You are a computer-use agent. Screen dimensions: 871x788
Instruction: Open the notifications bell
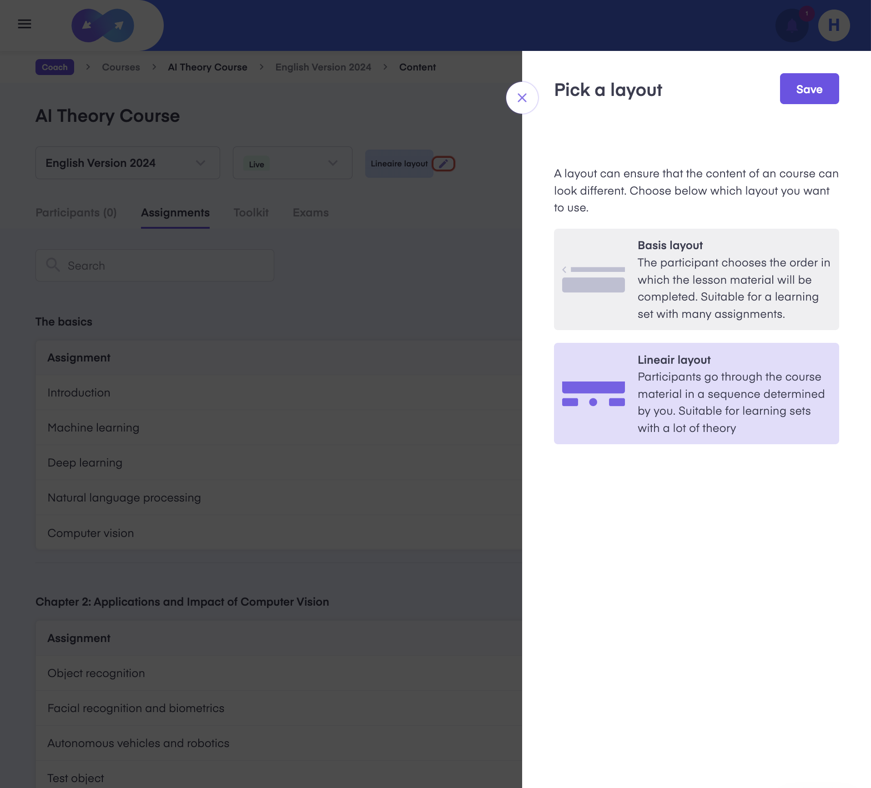pyautogui.click(x=792, y=25)
